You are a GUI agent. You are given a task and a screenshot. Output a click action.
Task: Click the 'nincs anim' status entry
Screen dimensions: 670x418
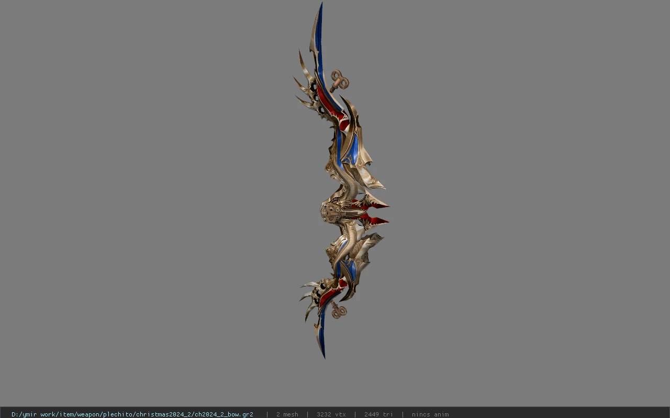click(430, 414)
